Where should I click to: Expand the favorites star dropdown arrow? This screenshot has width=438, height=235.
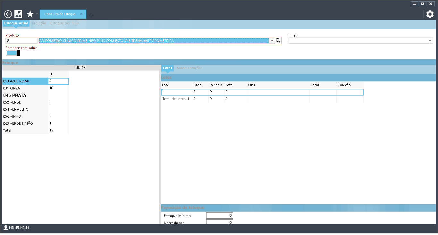coord(37,14)
